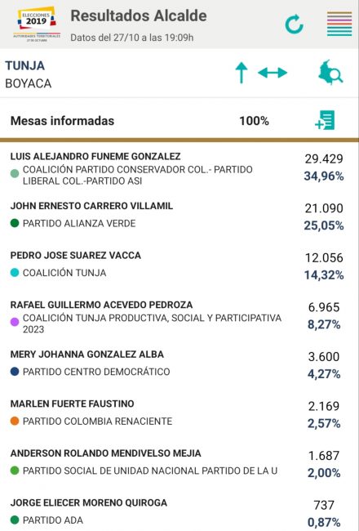Viewport: 359px width, 531px height.
Task: Tap the horizontal double-arrow icon
Action: pyautogui.click(x=273, y=73)
